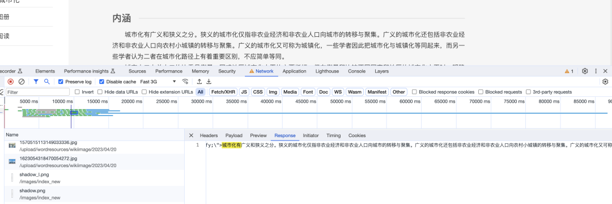Stop recording network log
This screenshot has width=612, height=204.
[11, 82]
